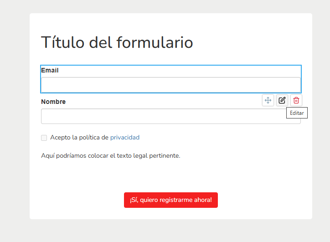Open the privacidad link
Viewport: 330px width, 242px height.
[x=124, y=137]
